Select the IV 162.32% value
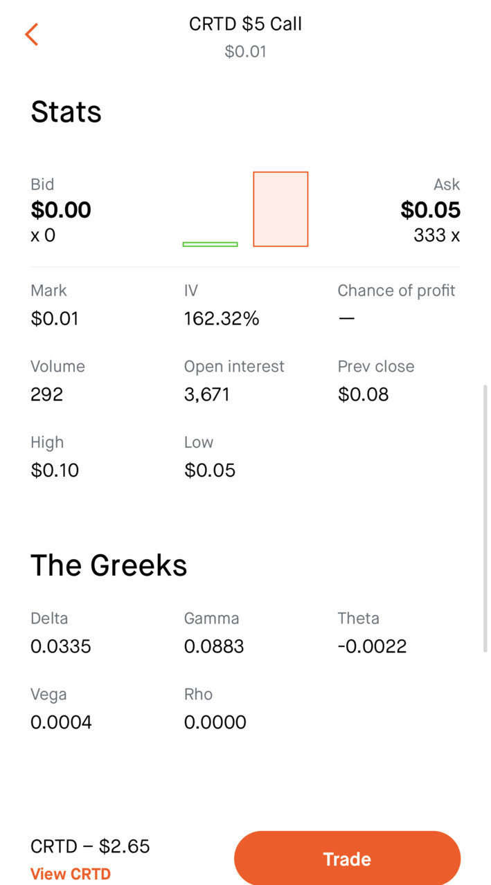 click(x=222, y=318)
